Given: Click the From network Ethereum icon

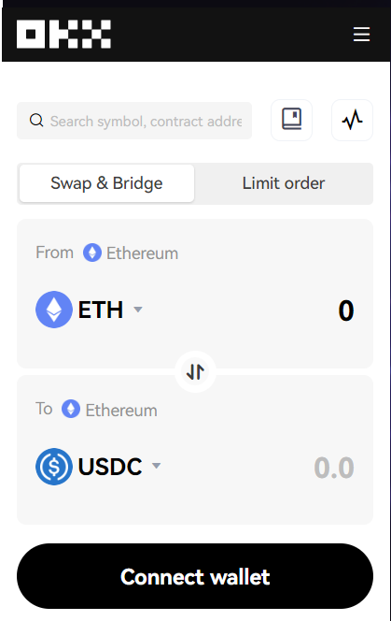Looking at the screenshot, I should click(x=92, y=253).
